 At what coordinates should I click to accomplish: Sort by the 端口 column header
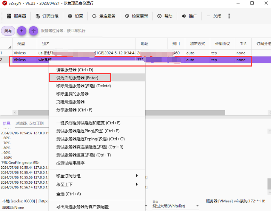pyautogui.click(x=176, y=44)
